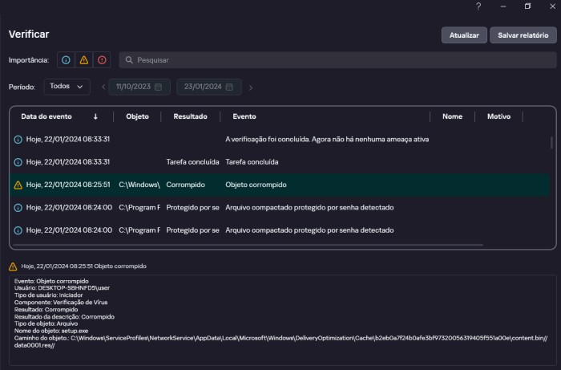Click the vertical scrollbar of events list

tap(551, 143)
